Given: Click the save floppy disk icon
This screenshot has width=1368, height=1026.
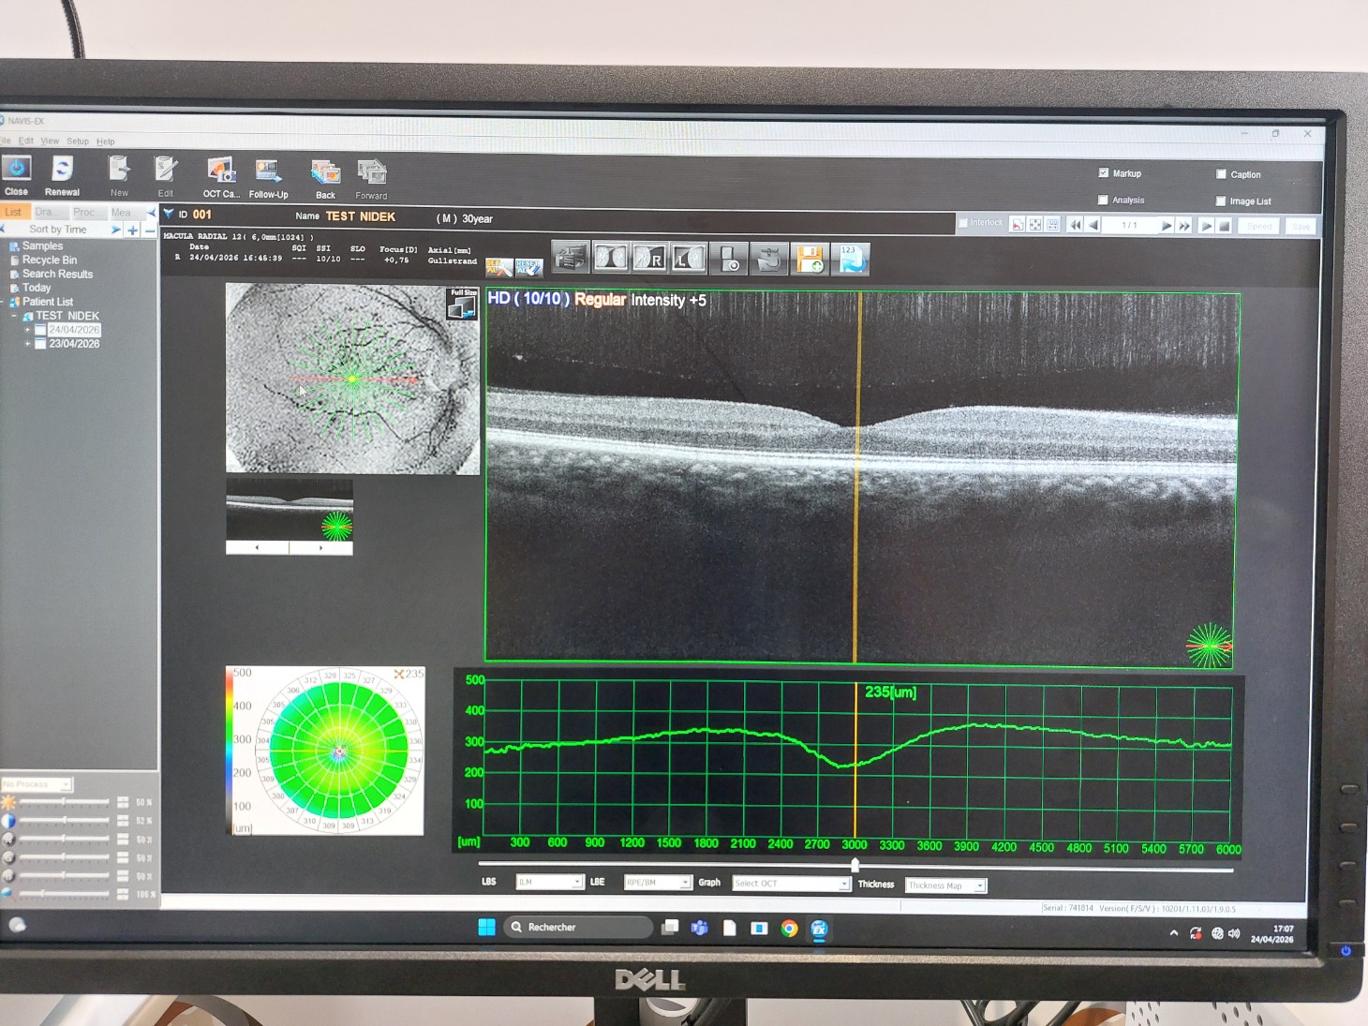Looking at the screenshot, I should (x=810, y=259).
